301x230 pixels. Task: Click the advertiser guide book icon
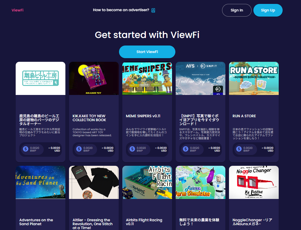click(x=153, y=10)
